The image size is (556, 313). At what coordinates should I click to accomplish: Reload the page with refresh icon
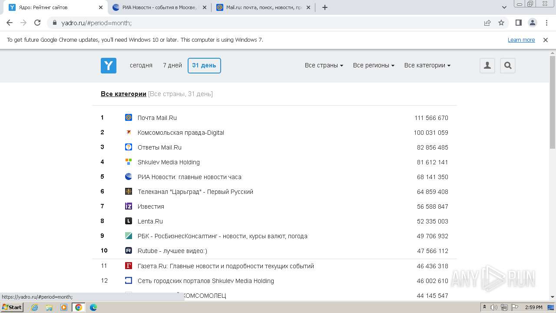[x=37, y=23]
